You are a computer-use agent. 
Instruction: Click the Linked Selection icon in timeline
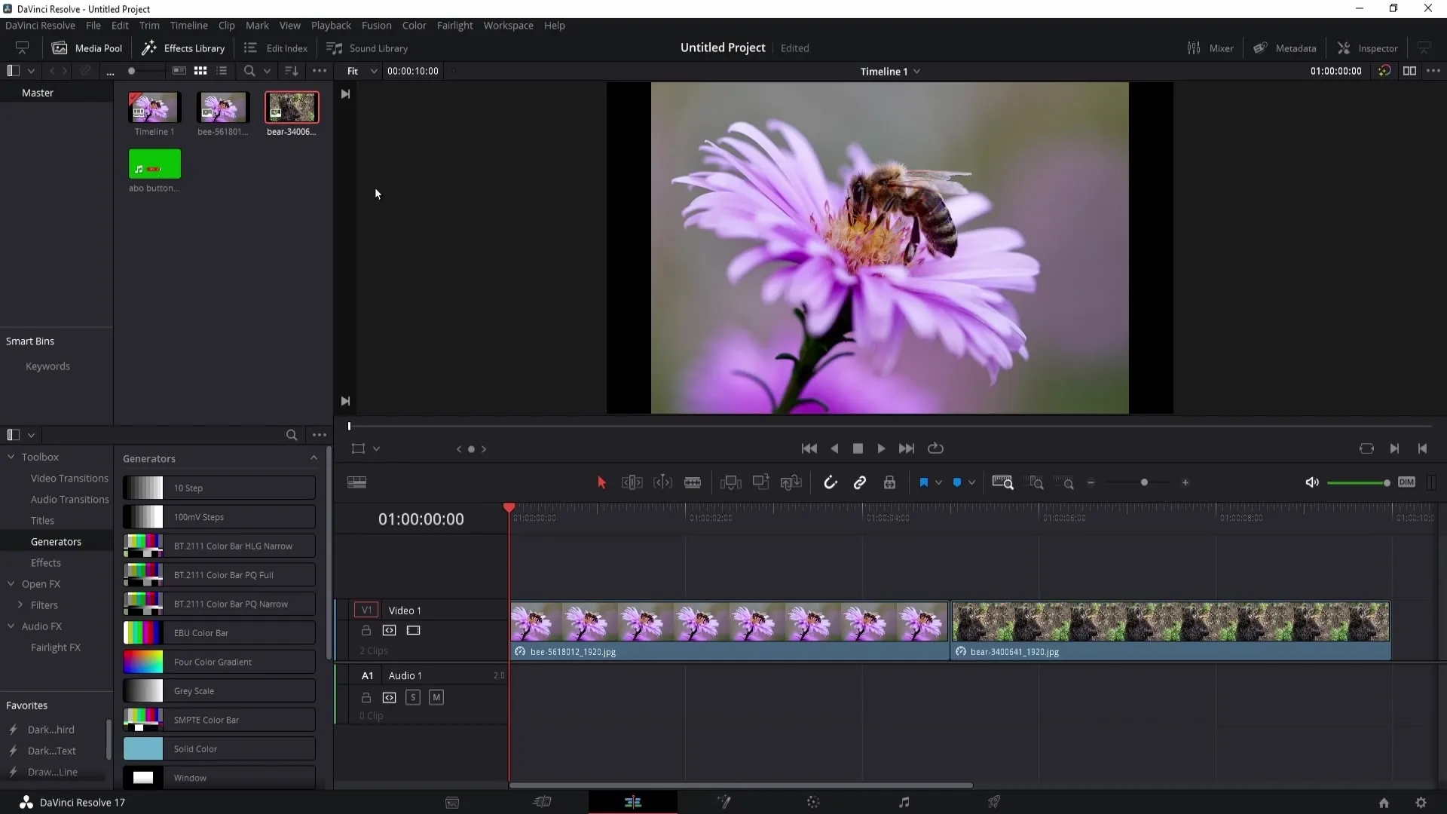pyautogui.click(x=858, y=482)
